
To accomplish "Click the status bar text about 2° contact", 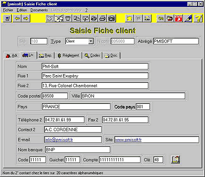I will [53, 173].
